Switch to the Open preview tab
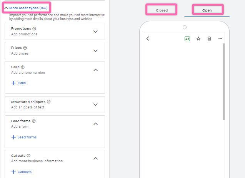Screen dimensions: 245x178 click(207, 10)
